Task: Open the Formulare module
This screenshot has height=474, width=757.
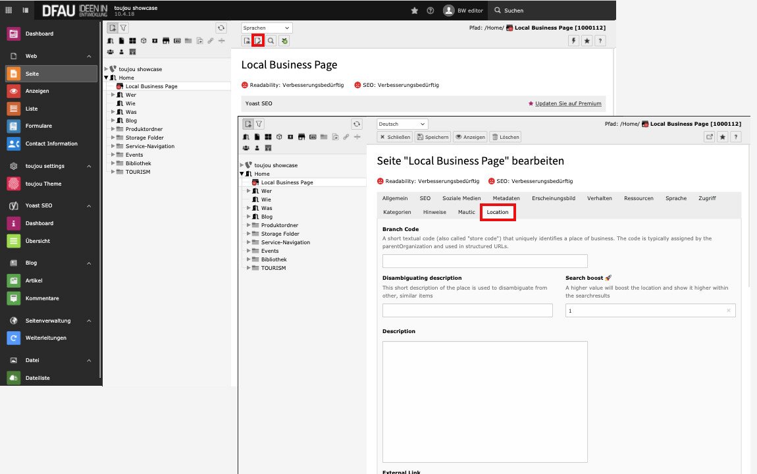Action: (x=38, y=126)
